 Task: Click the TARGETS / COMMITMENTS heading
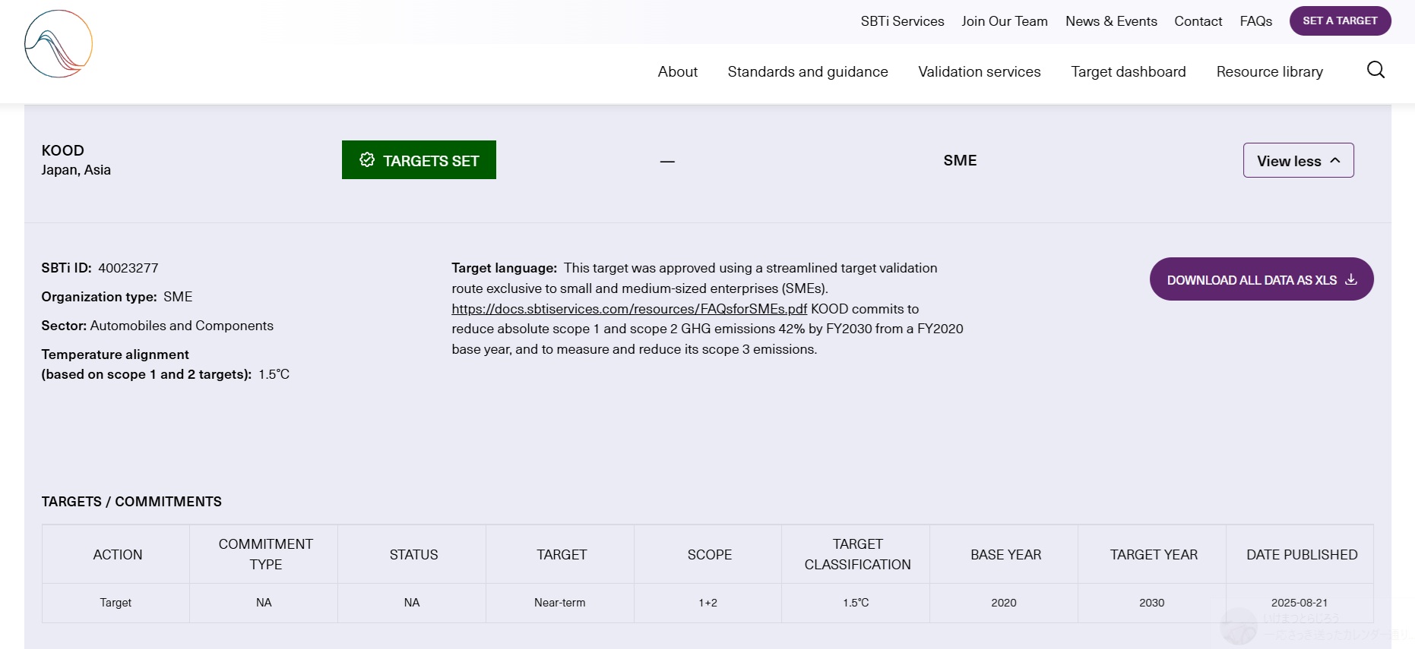pyautogui.click(x=131, y=502)
